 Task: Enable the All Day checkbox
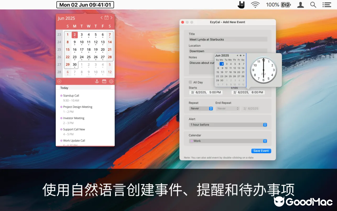(x=190, y=82)
